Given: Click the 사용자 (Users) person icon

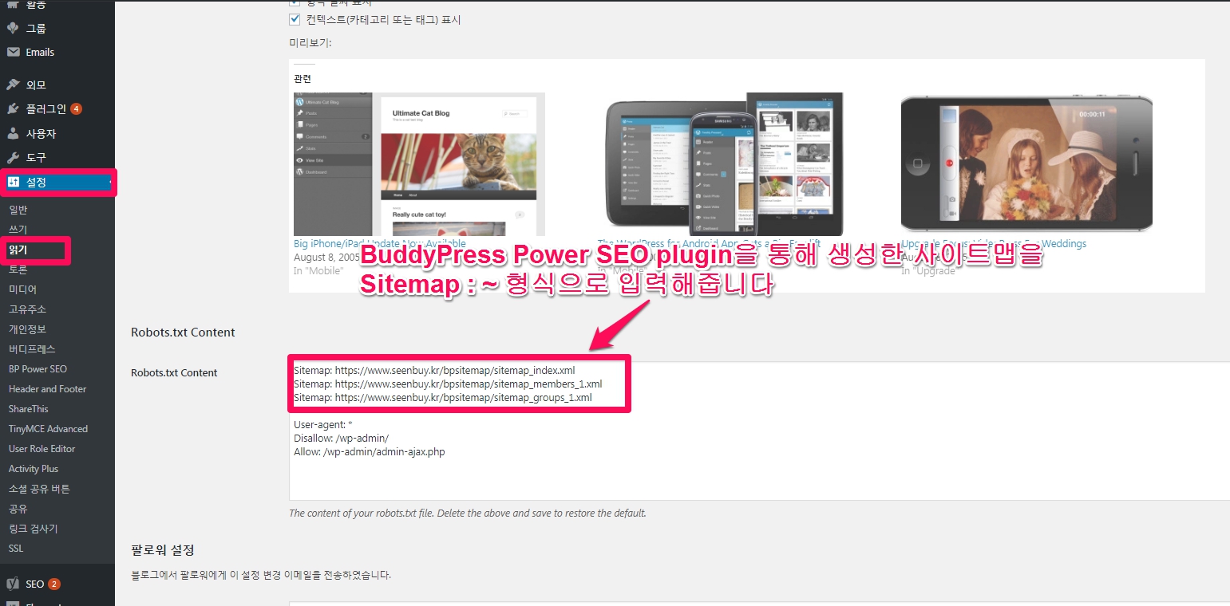Looking at the screenshot, I should (x=13, y=133).
